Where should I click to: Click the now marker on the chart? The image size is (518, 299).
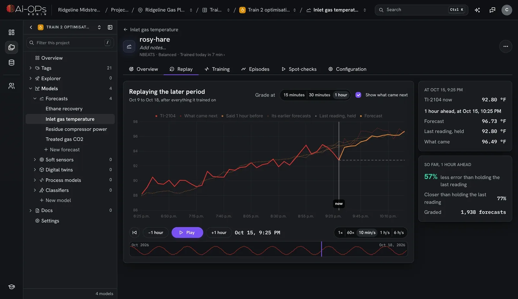(x=339, y=204)
